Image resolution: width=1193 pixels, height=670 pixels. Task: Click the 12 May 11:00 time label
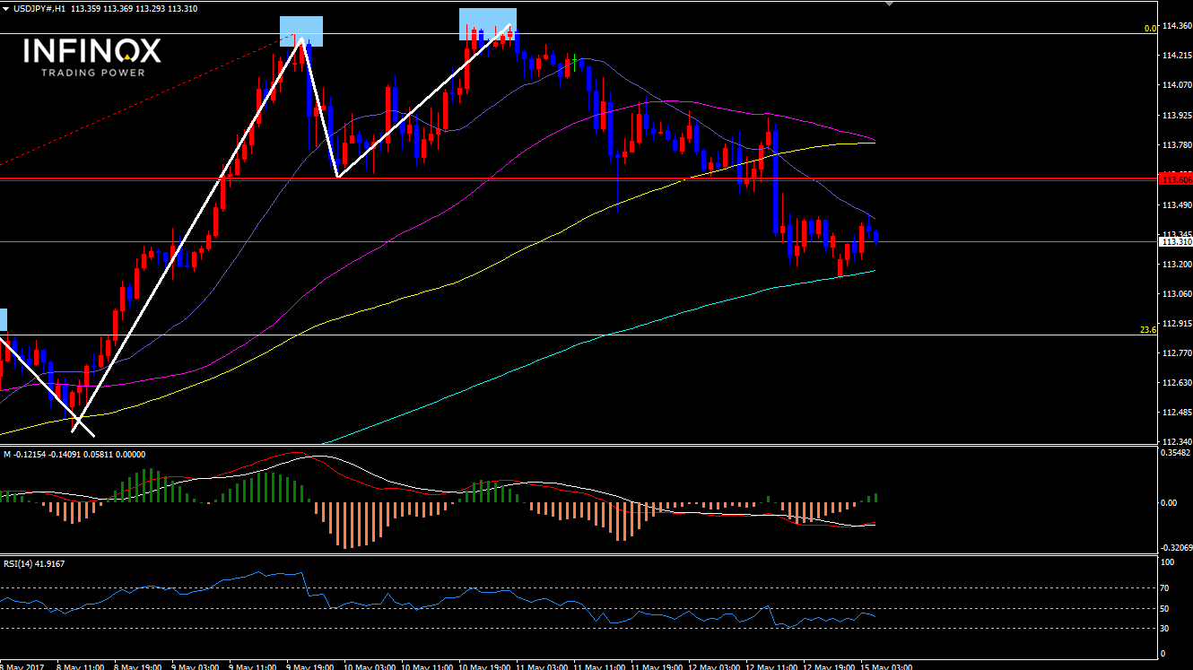(772, 666)
